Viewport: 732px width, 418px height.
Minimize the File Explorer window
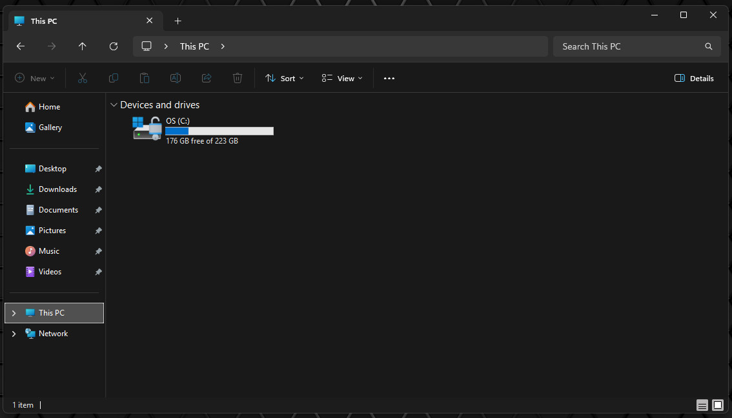click(655, 15)
